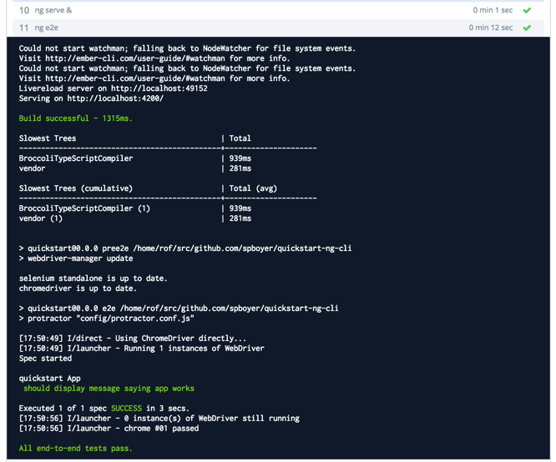Collapse step 11 'ng e2e' row
Viewport: 556px width, 462px height.
(x=278, y=28)
